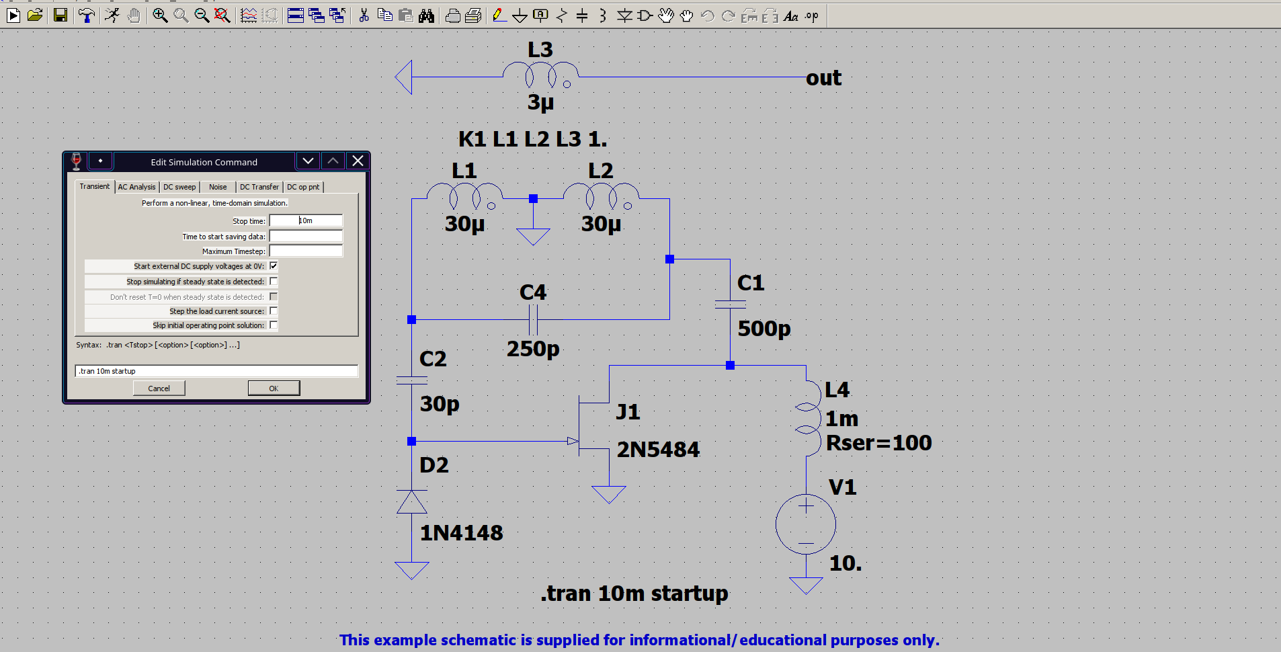The height and width of the screenshot is (652, 1281).
Task: Click the 2N5484 JFET label
Action: click(x=658, y=450)
